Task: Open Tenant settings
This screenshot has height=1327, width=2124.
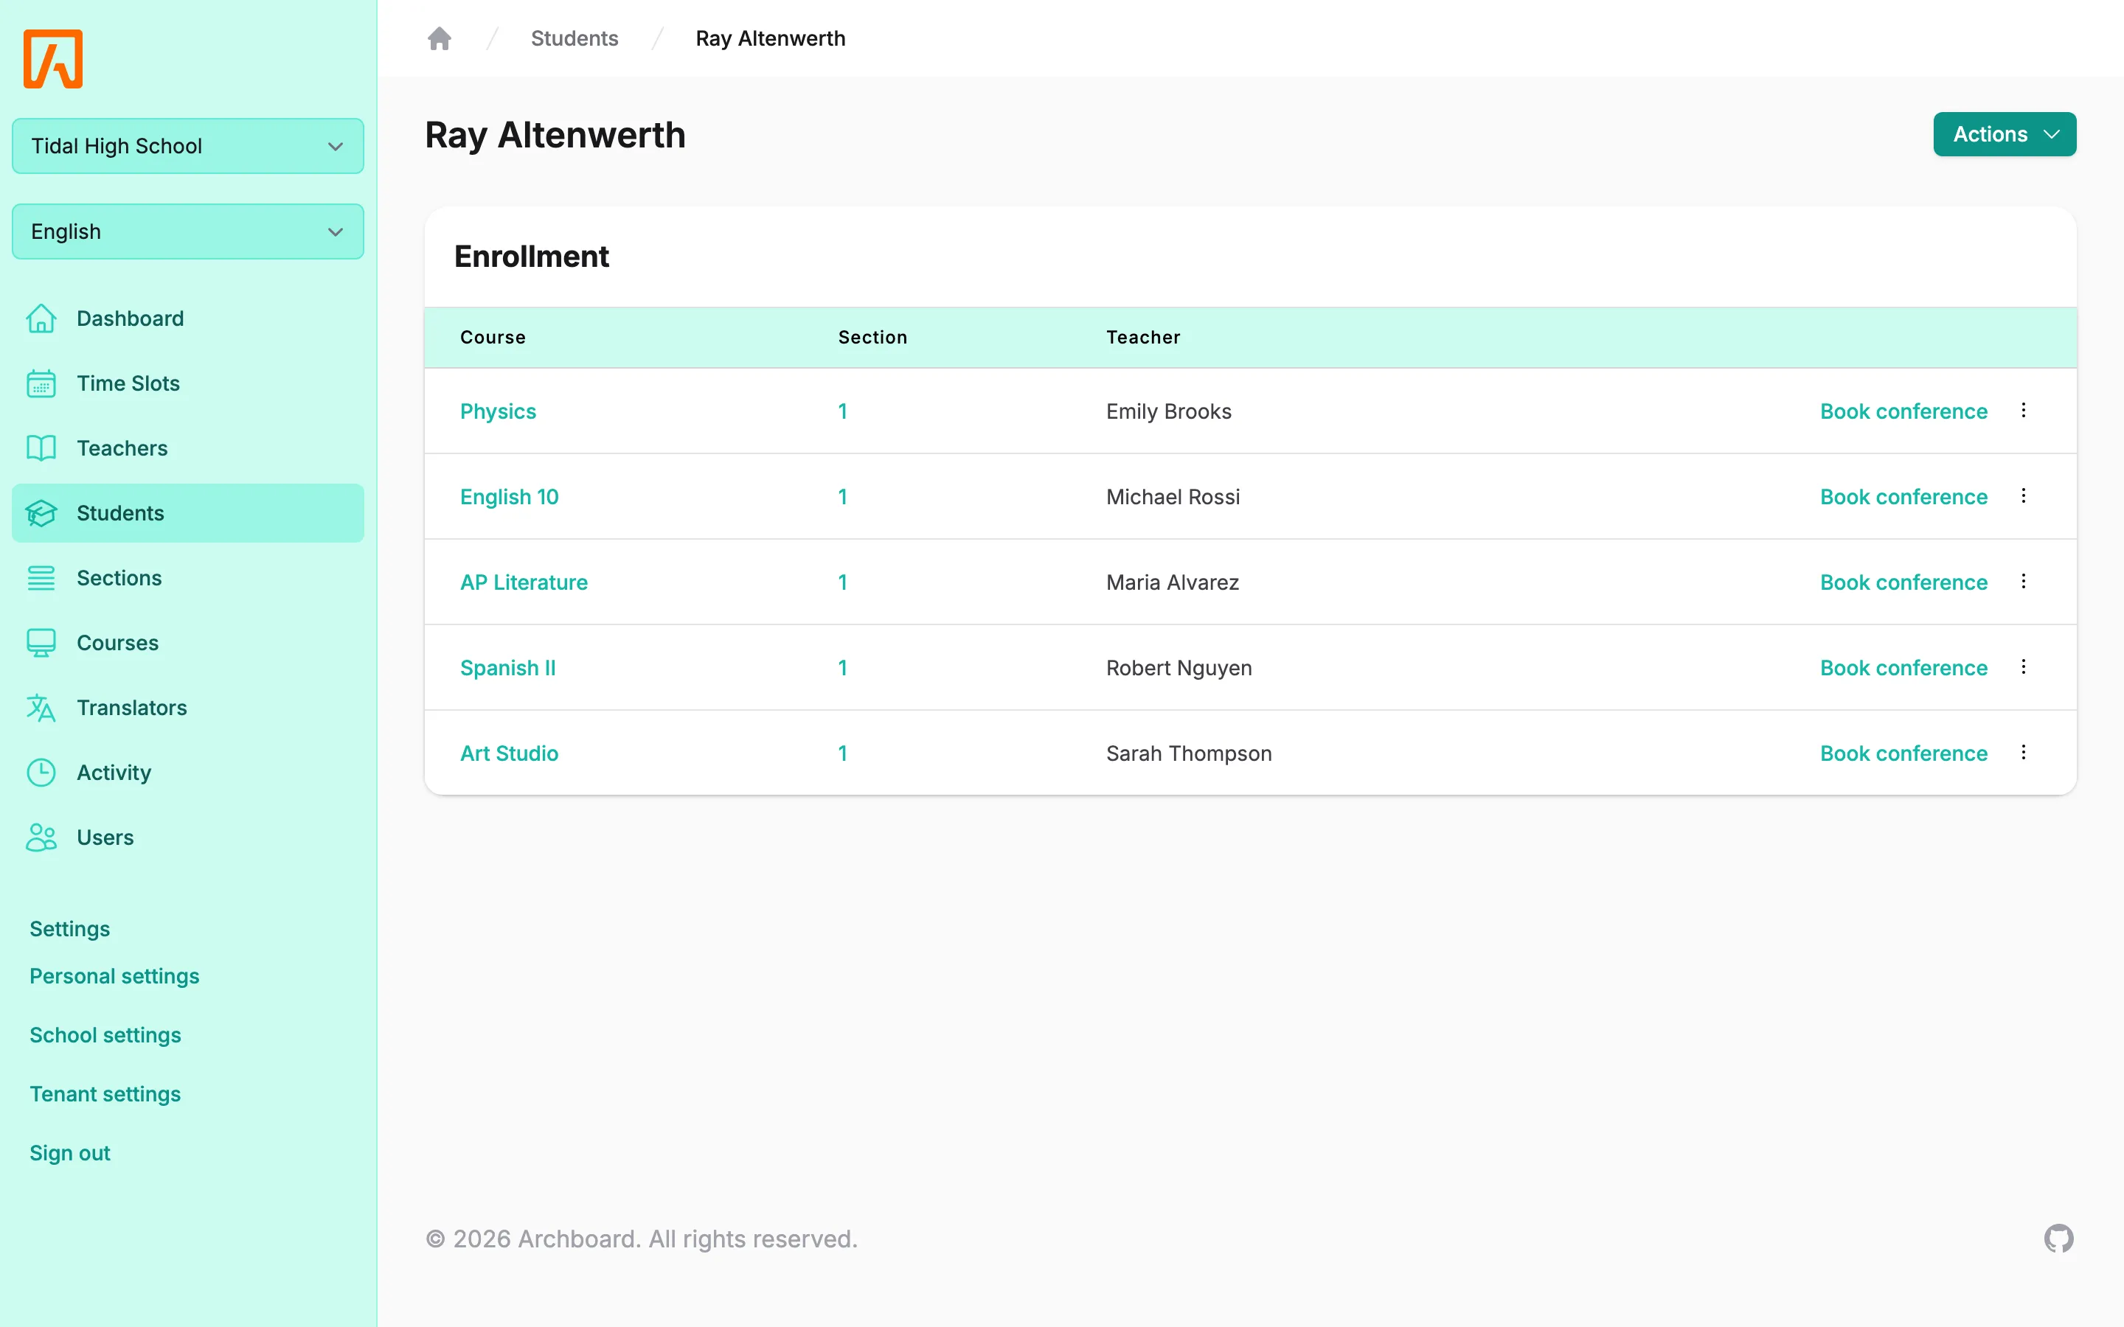Action: coord(105,1093)
